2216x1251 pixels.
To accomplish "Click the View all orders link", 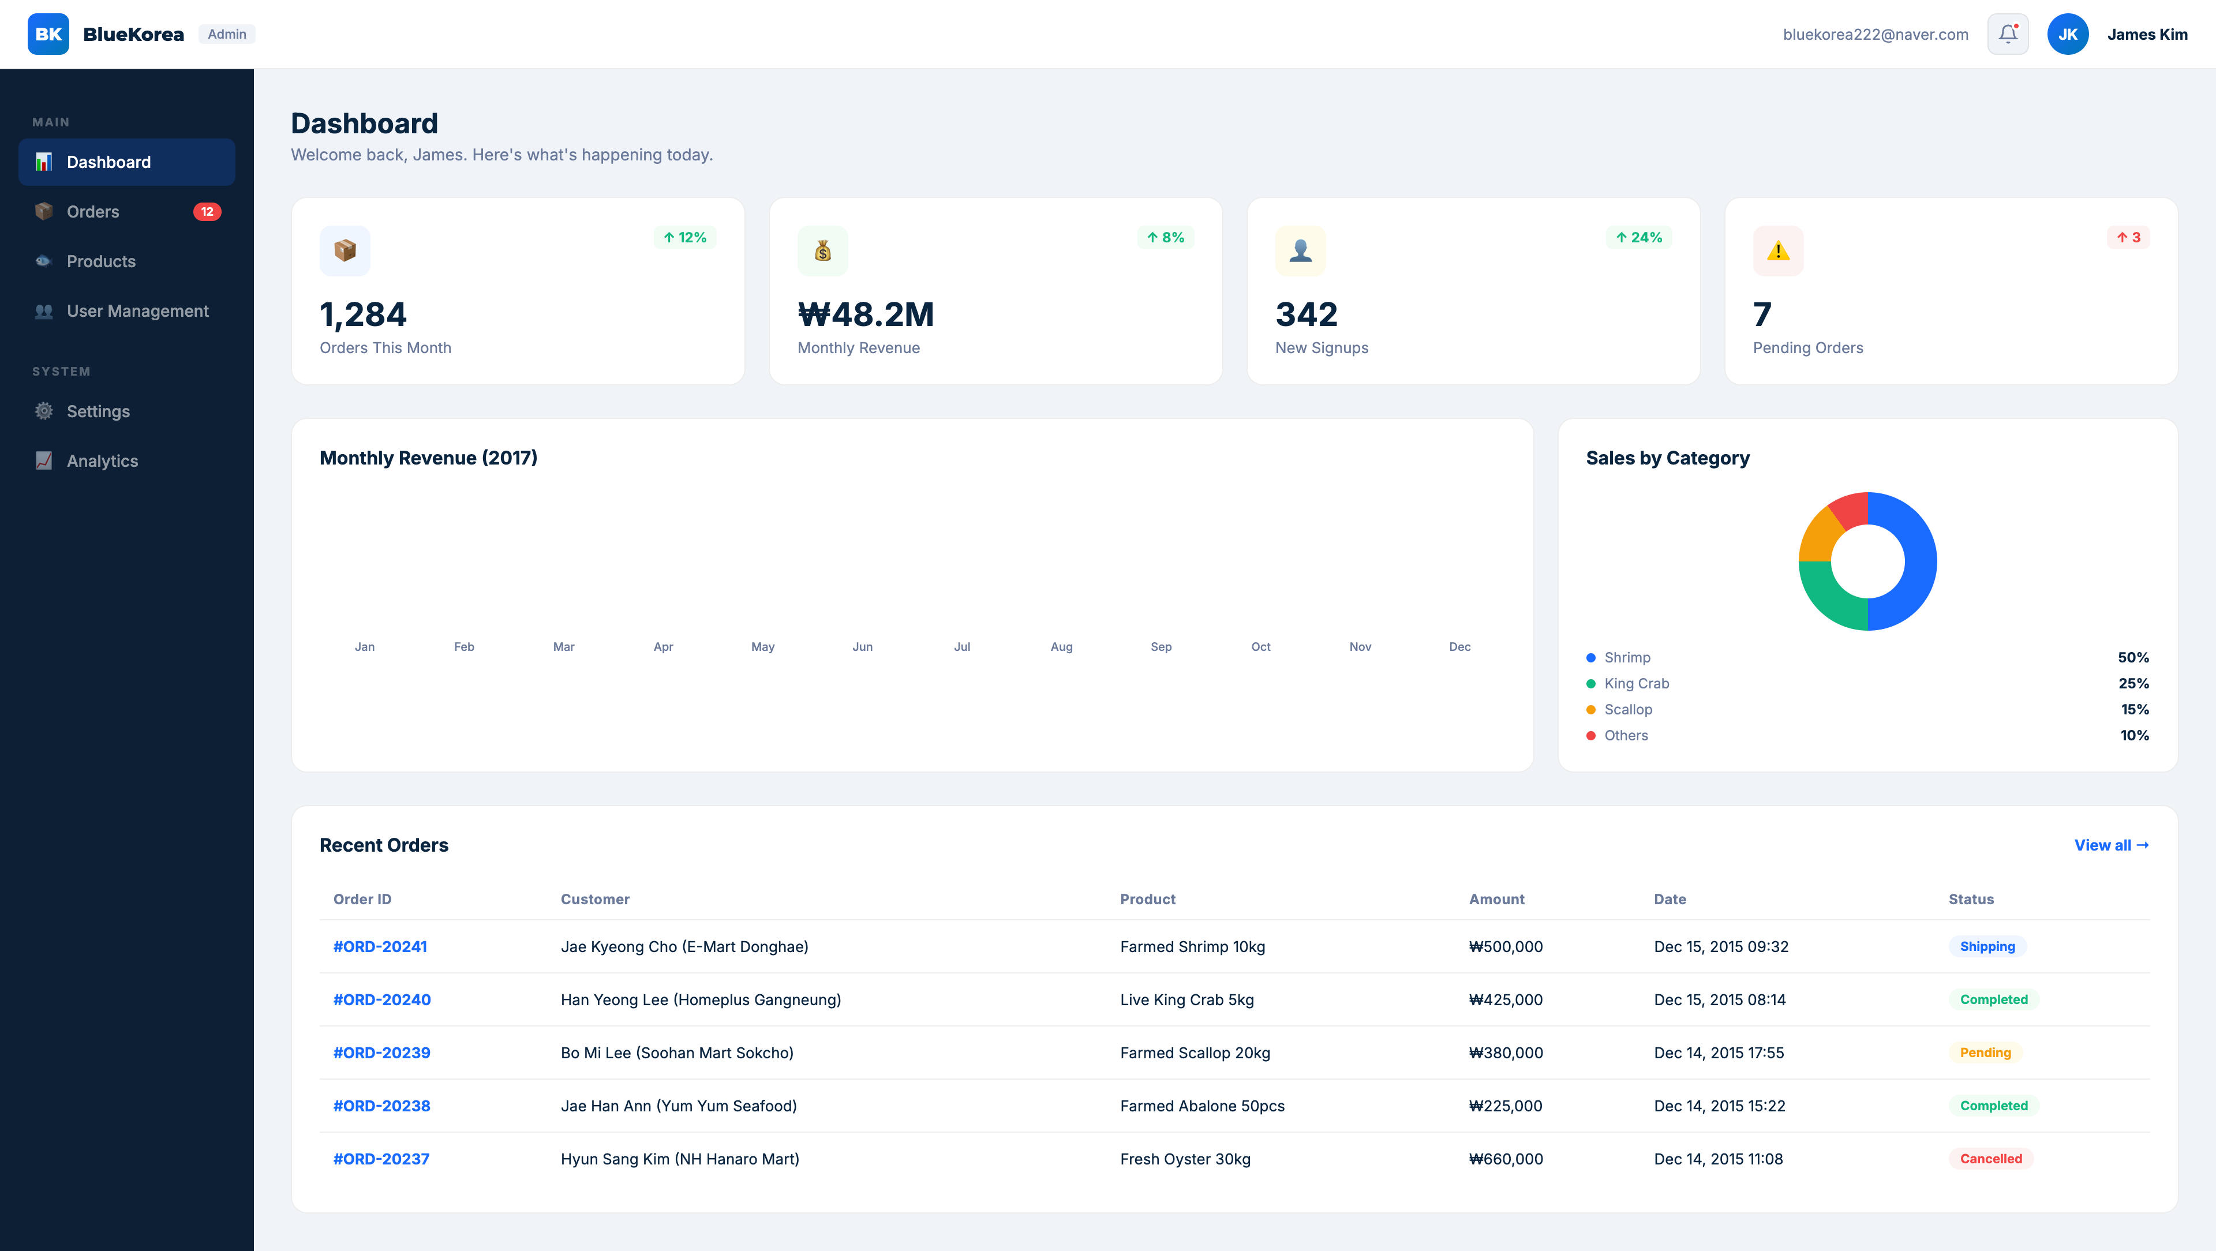I will [2111, 845].
